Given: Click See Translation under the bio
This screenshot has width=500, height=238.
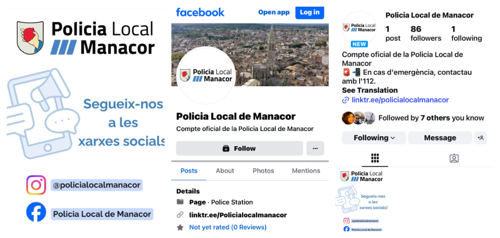Looking at the screenshot, I should [370, 90].
